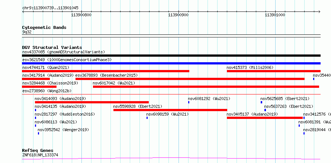Click nsv3414135 (Audano2019) label

coord(60,106)
